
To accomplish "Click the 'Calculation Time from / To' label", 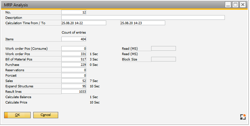I will click(25, 23).
